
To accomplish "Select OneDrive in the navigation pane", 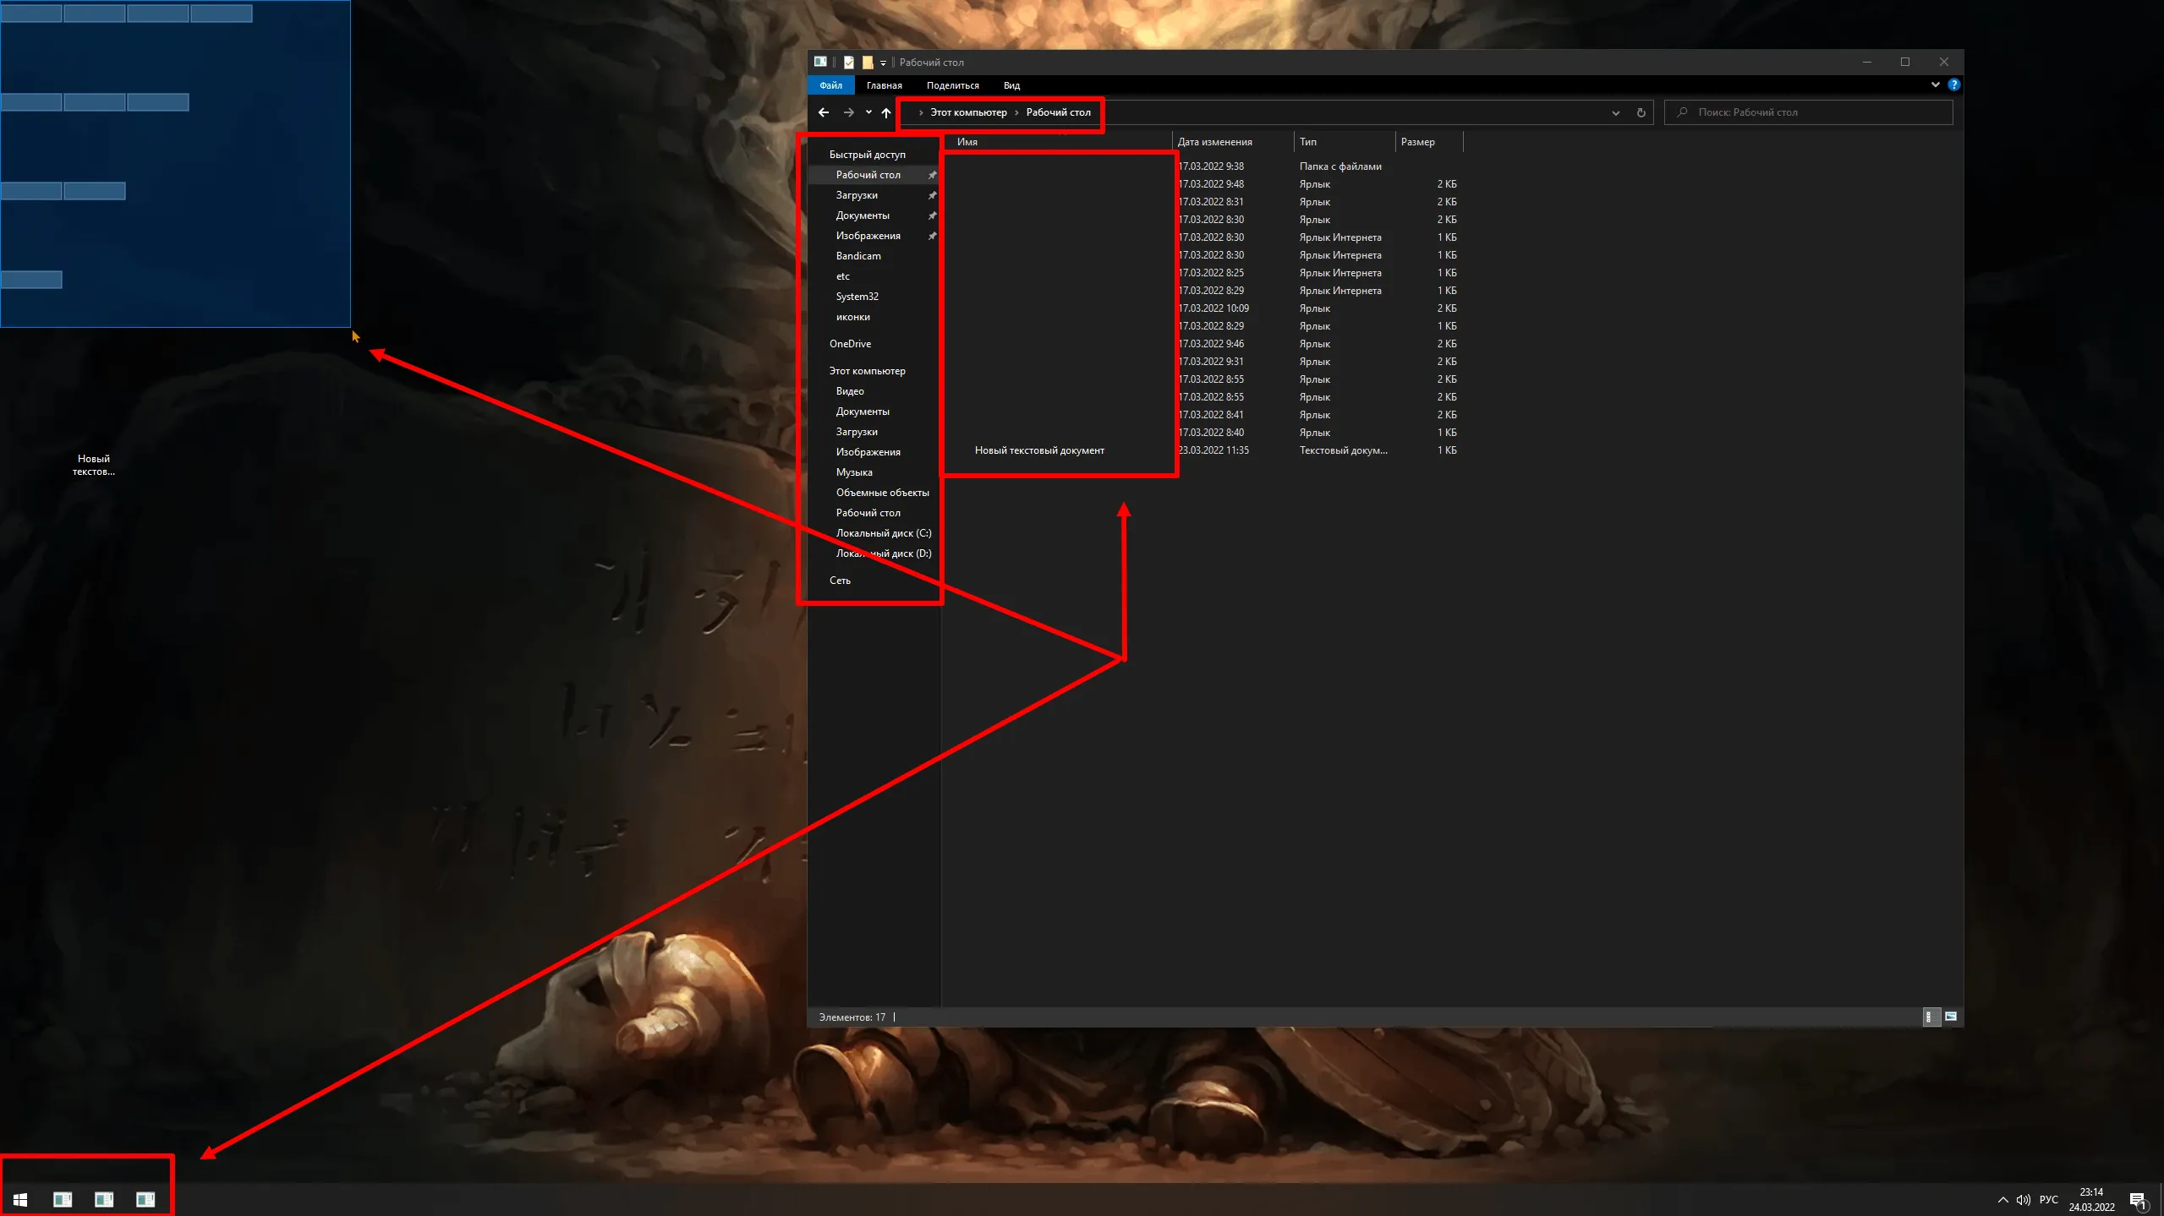I will point(850,344).
